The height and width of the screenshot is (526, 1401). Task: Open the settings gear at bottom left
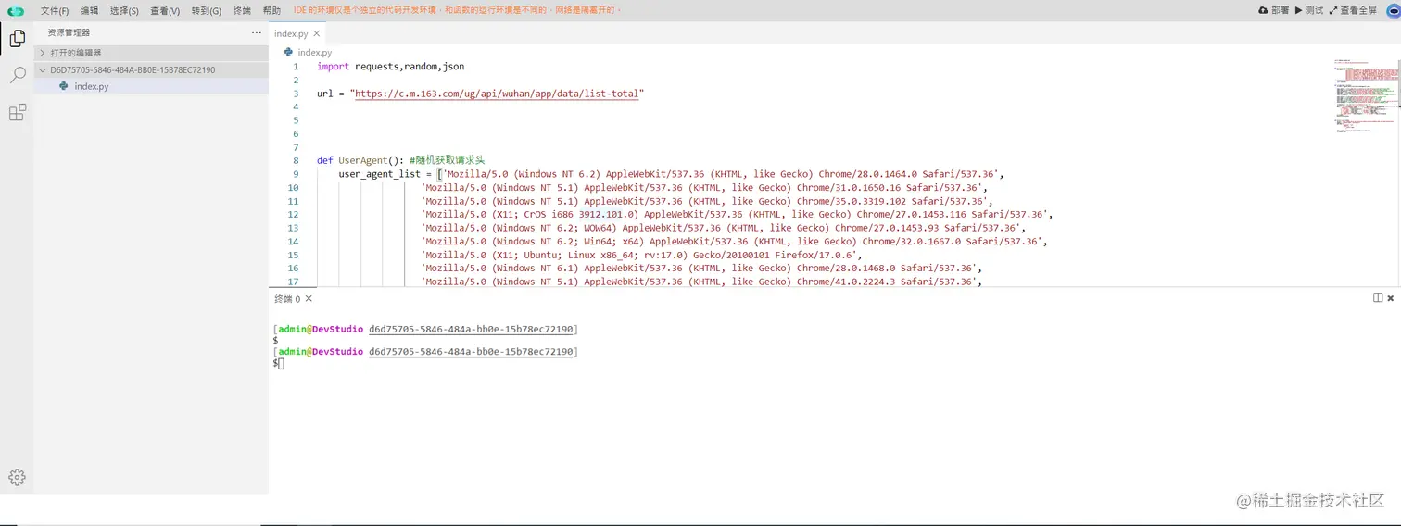coord(17,477)
